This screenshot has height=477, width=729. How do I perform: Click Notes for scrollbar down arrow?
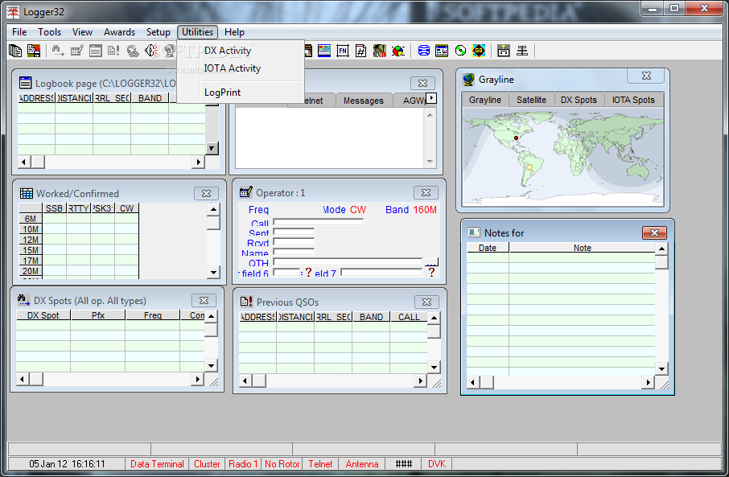pyautogui.click(x=661, y=369)
